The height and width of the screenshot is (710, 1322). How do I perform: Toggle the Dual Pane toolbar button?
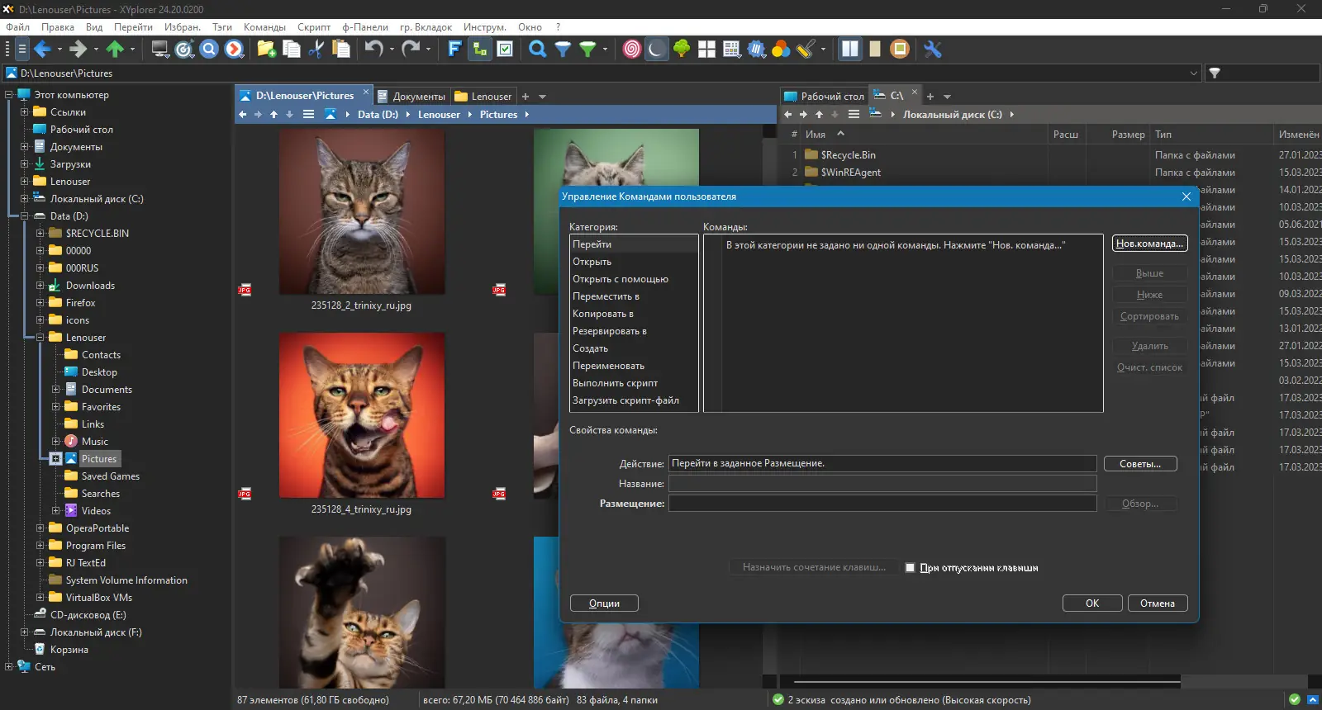[x=849, y=50]
